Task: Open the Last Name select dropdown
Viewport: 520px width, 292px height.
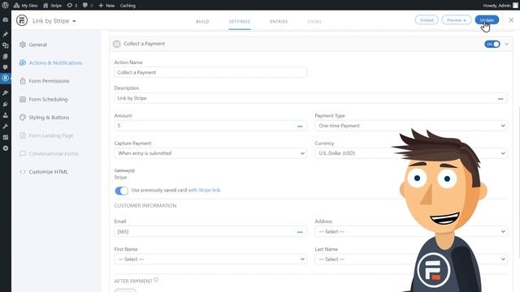Action: click(x=411, y=260)
